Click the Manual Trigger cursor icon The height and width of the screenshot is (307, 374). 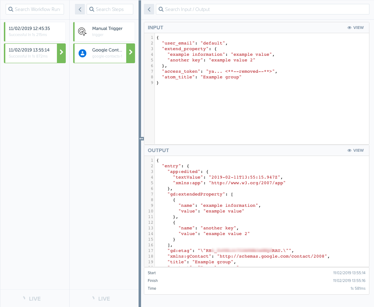(x=82, y=31)
